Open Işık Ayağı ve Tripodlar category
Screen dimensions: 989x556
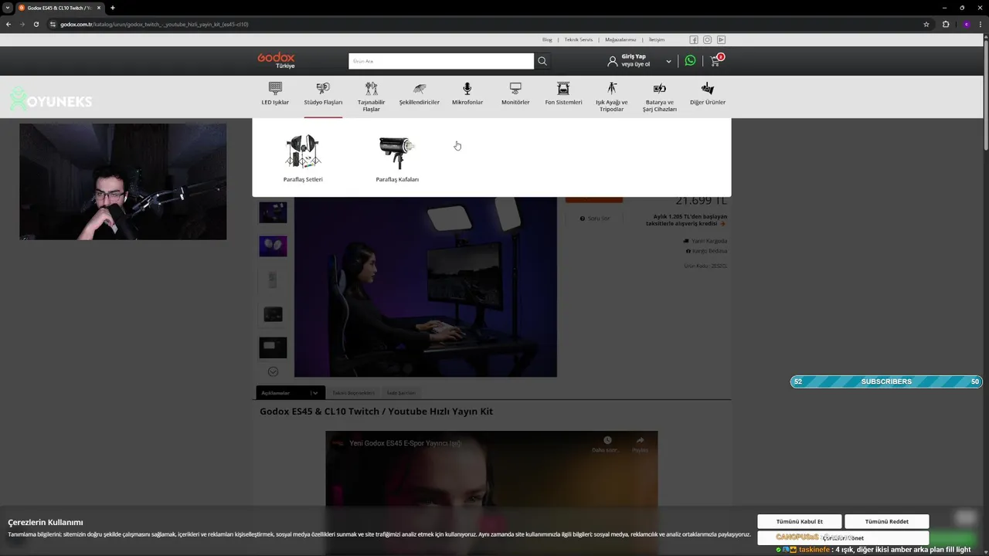pyautogui.click(x=611, y=97)
